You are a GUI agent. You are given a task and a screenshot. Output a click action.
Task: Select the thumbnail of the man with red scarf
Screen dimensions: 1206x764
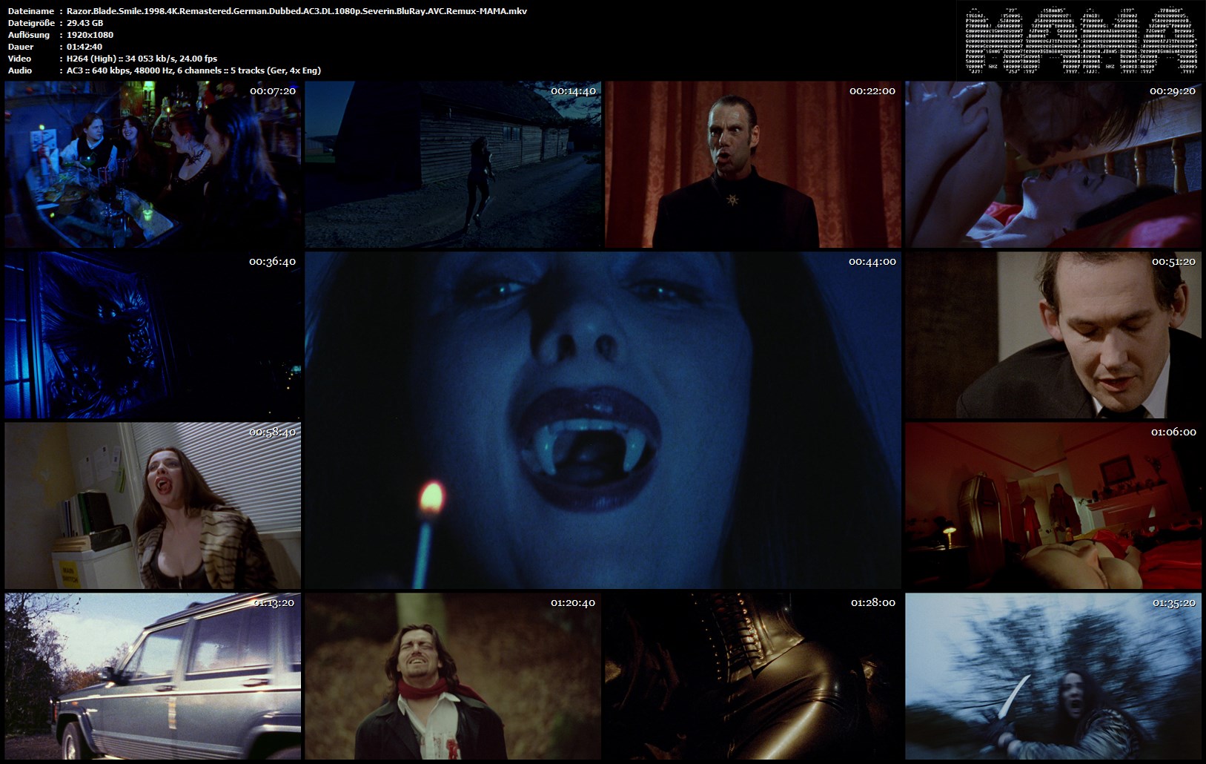pyautogui.click(x=453, y=676)
